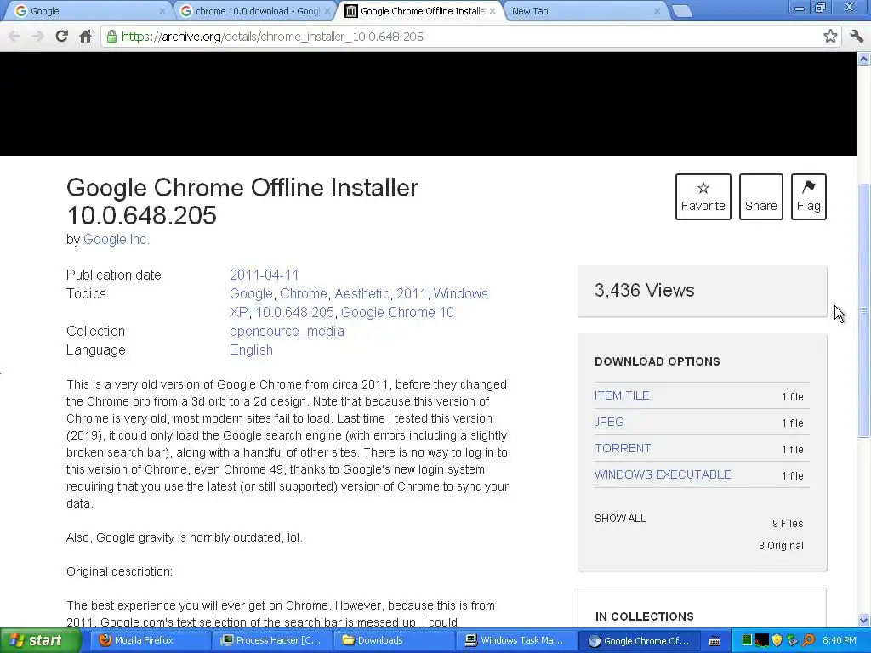
Task: Reload the archive.org page
Action: pyautogui.click(x=61, y=37)
